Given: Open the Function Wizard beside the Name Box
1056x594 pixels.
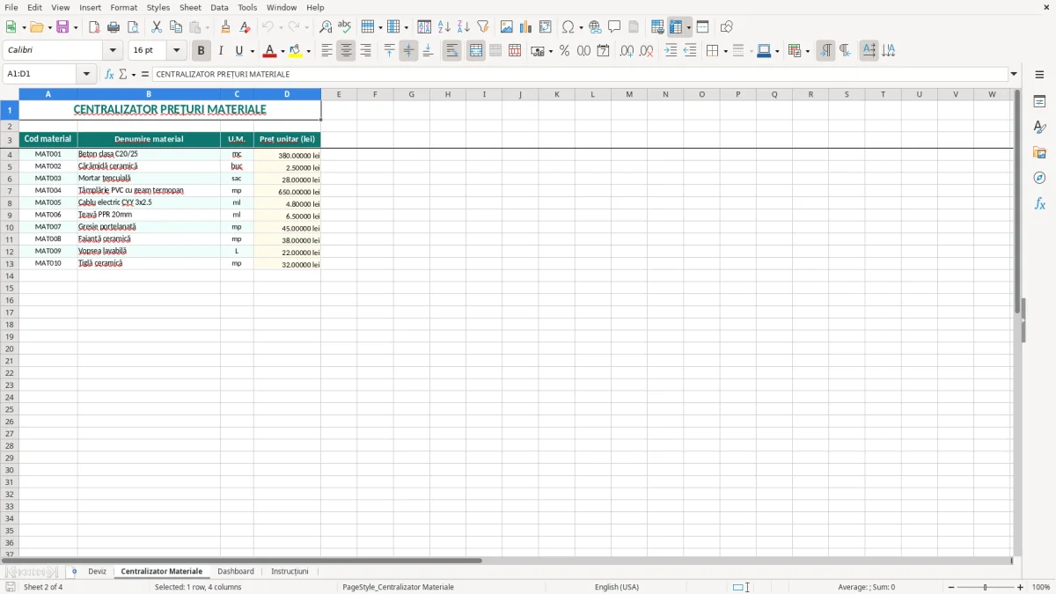Looking at the screenshot, I should coord(109,74).
